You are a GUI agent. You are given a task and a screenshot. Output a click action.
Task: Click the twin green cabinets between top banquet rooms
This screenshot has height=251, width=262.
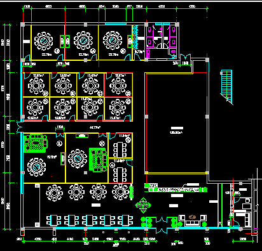click(65, 41)
